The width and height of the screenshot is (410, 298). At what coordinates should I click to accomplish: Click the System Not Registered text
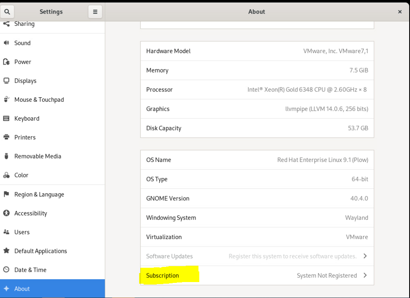click(x=327, y=276)
